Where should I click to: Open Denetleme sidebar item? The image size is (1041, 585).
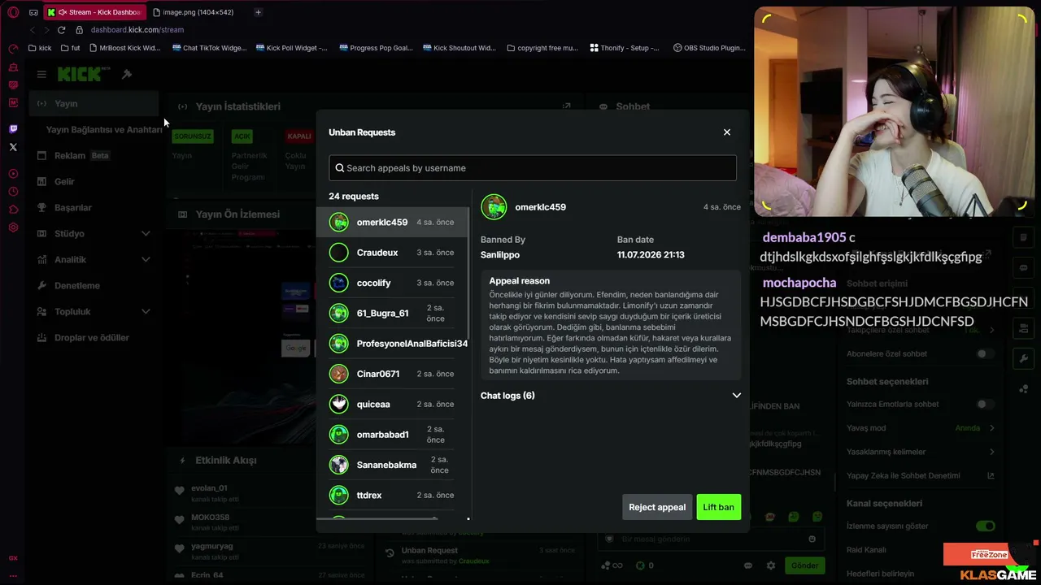94,285
